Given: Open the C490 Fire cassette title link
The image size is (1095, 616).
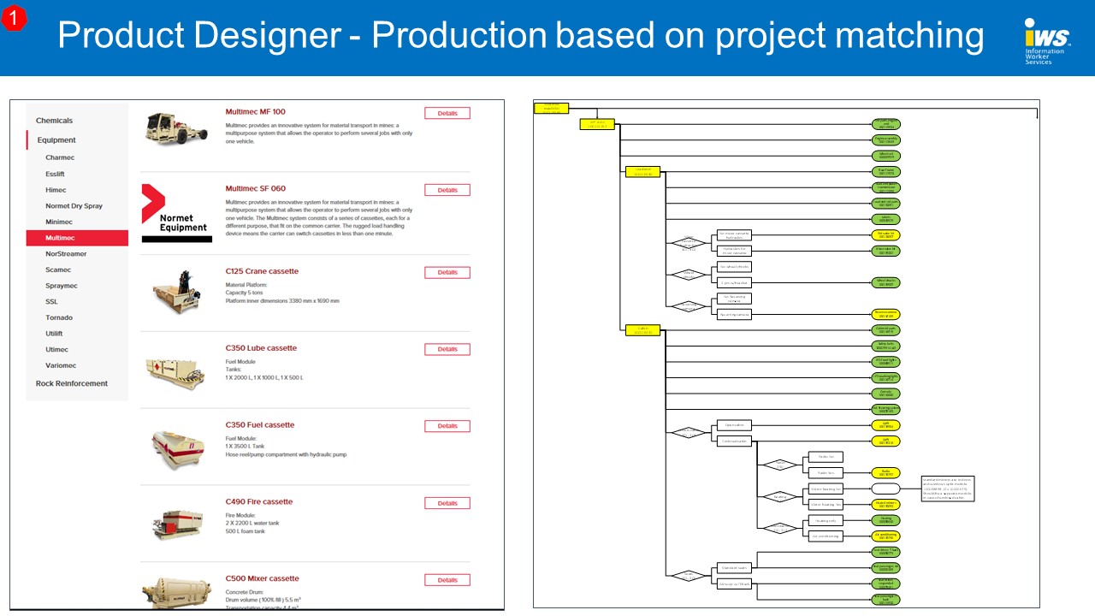Looking at the screenshot, I should pyautogui.click(x=259, y=502).
